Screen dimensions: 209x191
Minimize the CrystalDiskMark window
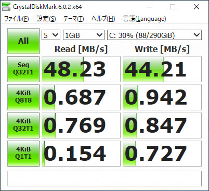[149, 7]
